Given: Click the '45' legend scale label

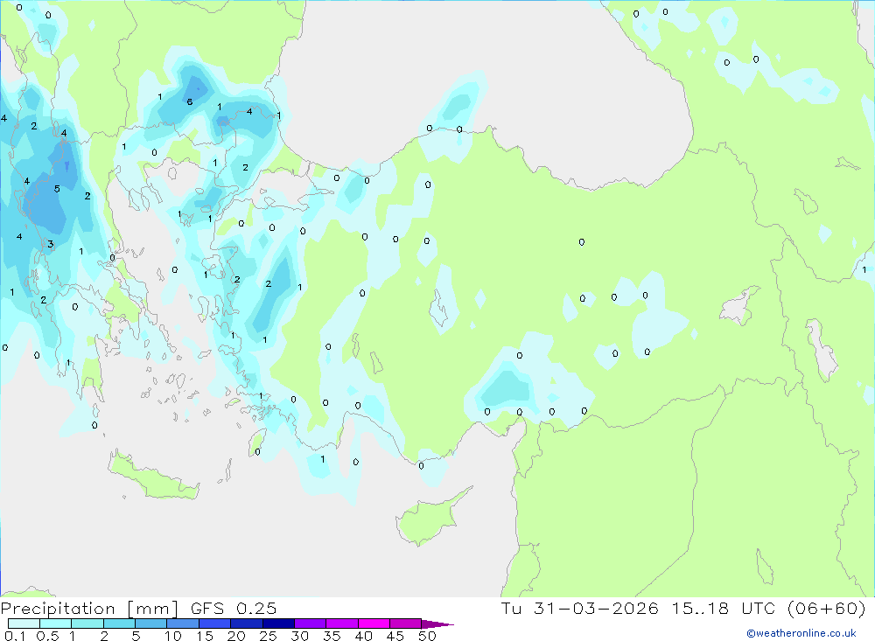Looking at the screenshot, I should [x=395, y=636].
